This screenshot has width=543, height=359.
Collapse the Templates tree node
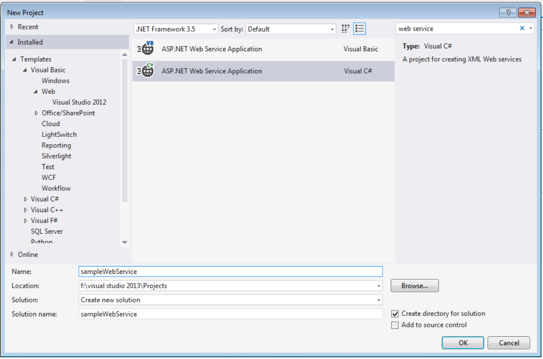point(14,59)
